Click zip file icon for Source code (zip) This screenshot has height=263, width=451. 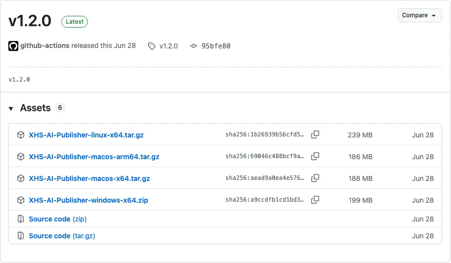(21, 219)
